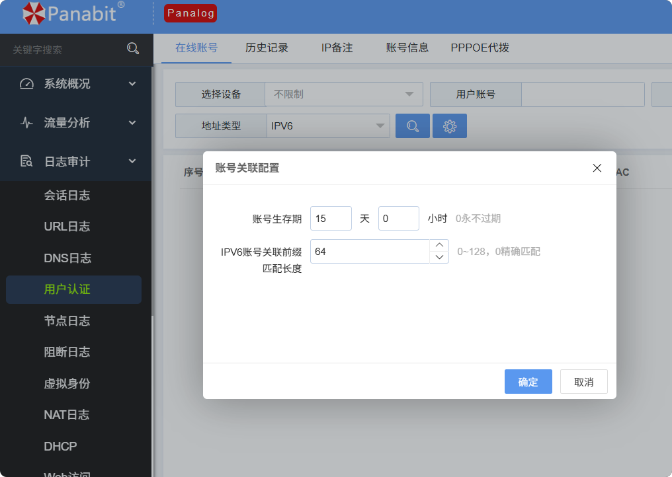Click the keyword search magnifier icon

point(133,48)
